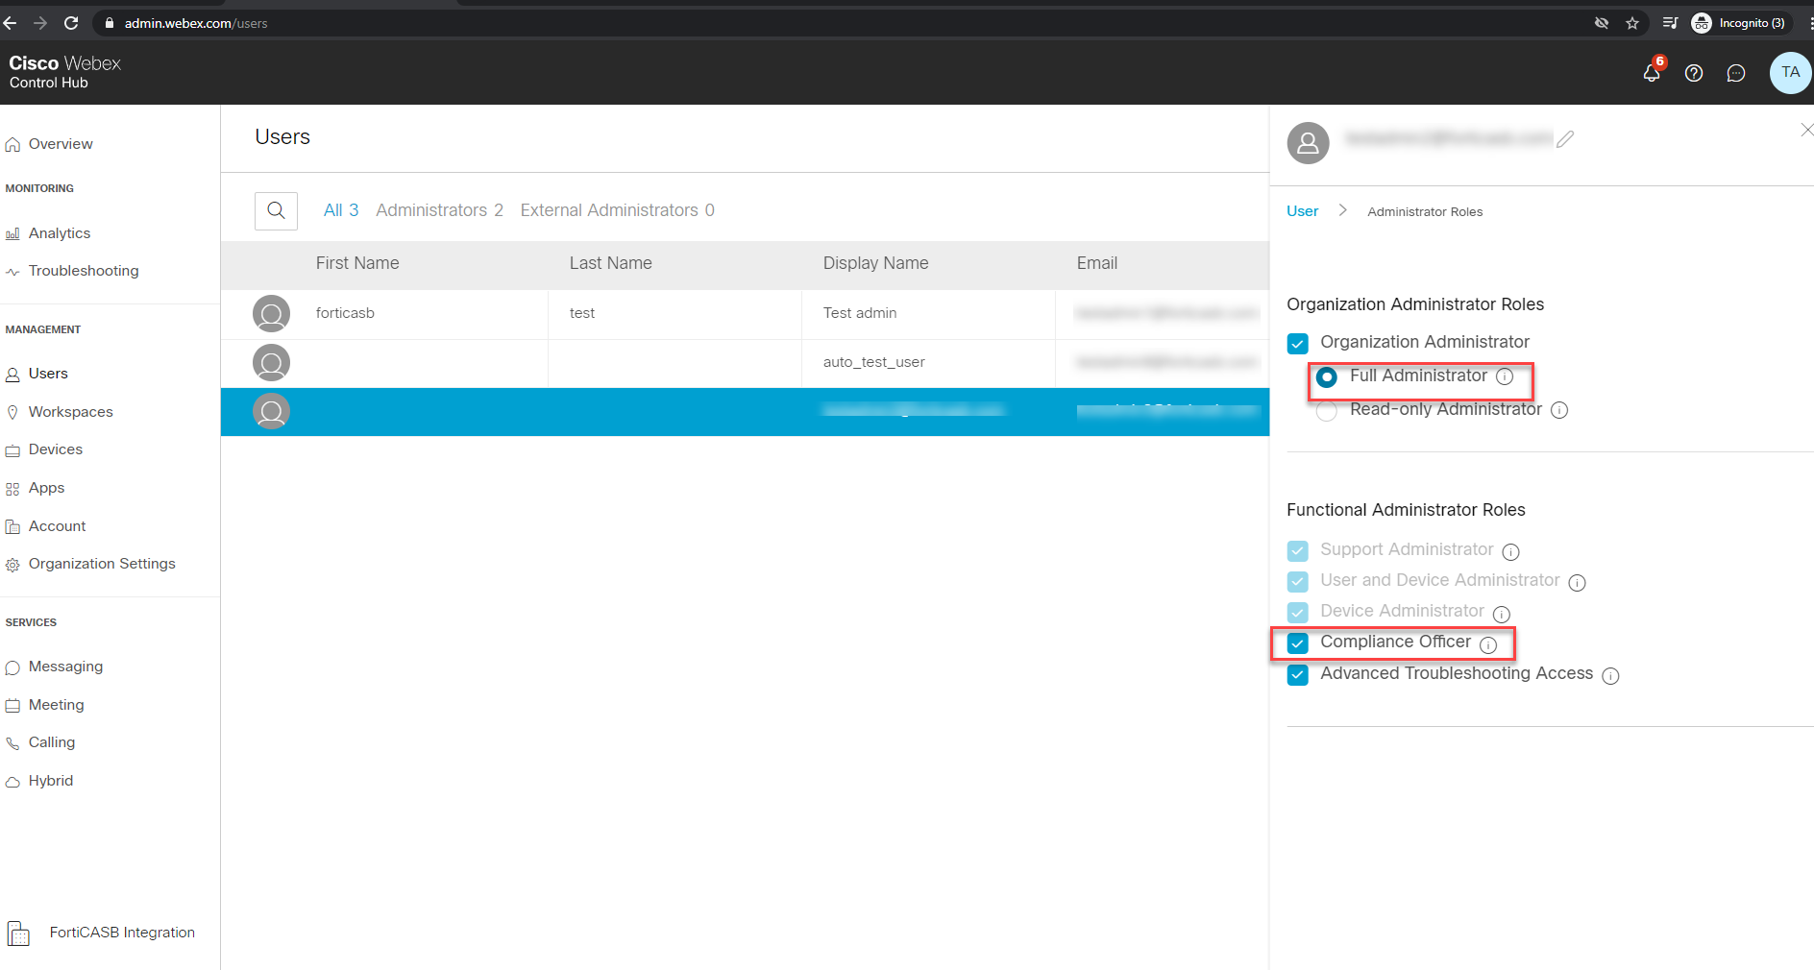Viewport: 1814px width, 970px height.
Task: Open the Incognito profile menu
Action: [x=1739, y=22]
